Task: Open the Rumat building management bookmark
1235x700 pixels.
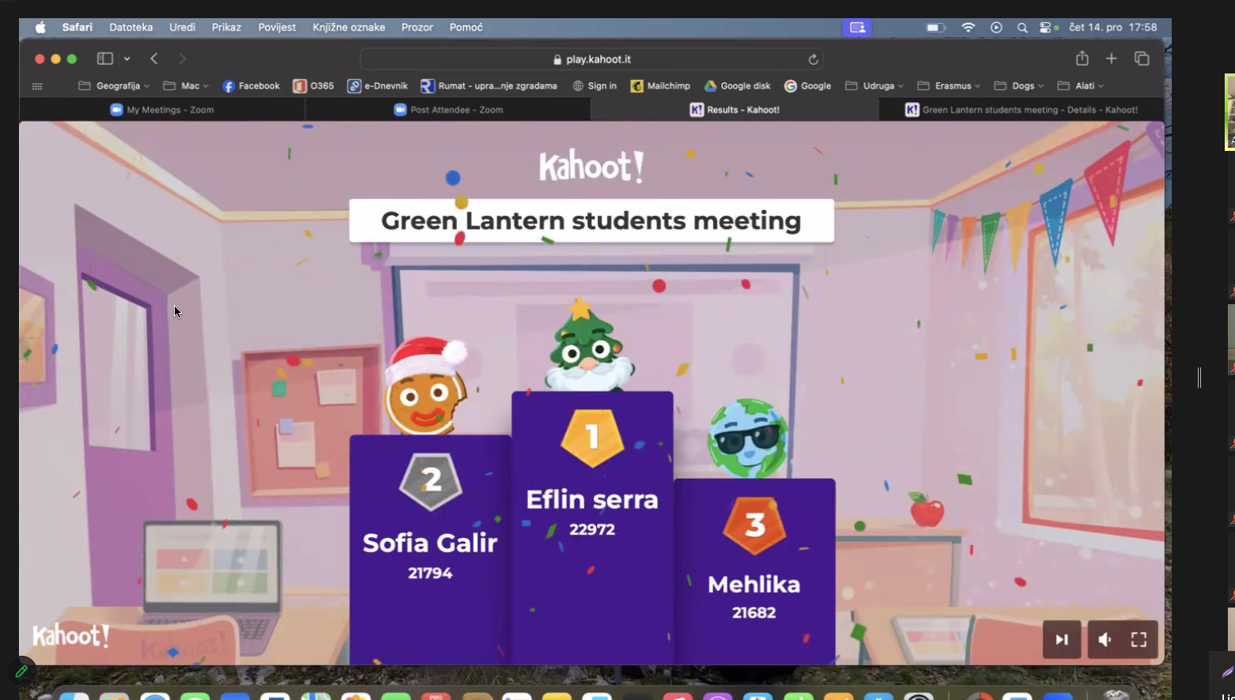Action: pos(489,86)
